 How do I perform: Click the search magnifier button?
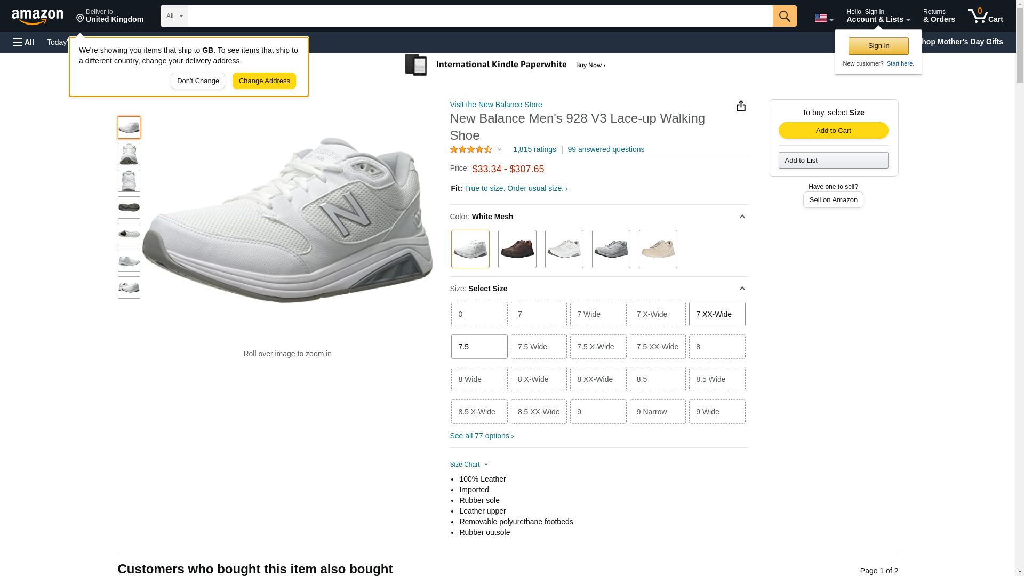[784, 16]
